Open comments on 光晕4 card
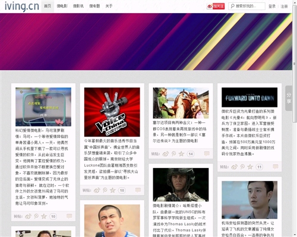 coord(276,167)
